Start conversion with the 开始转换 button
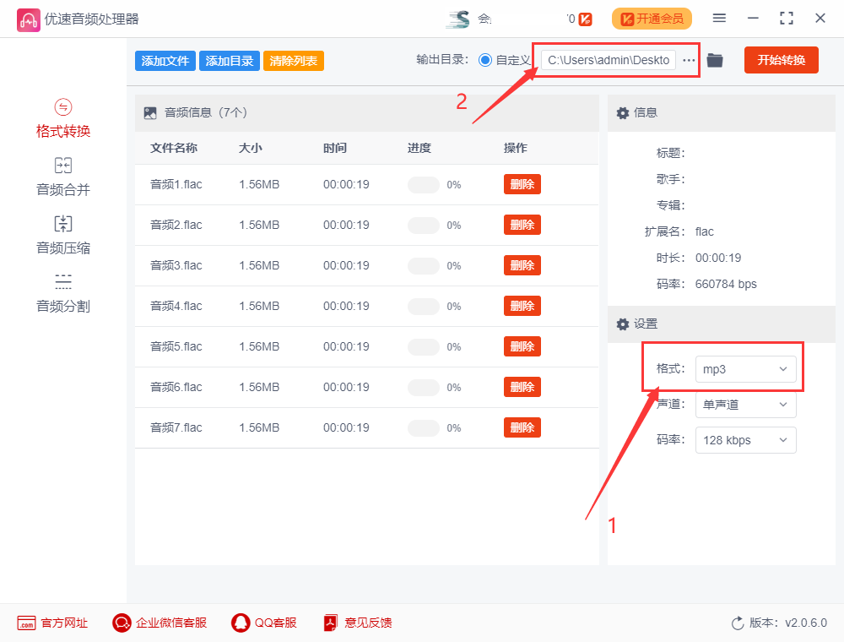 tap(781, 60)
